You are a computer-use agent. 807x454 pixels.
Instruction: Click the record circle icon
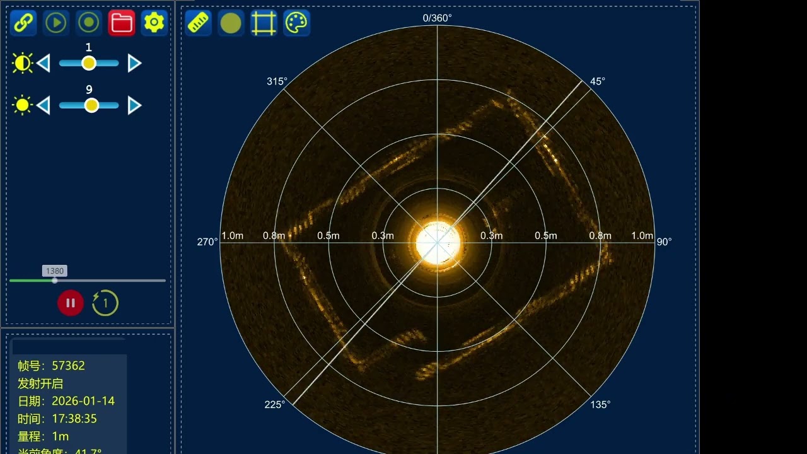pos(89,23)
